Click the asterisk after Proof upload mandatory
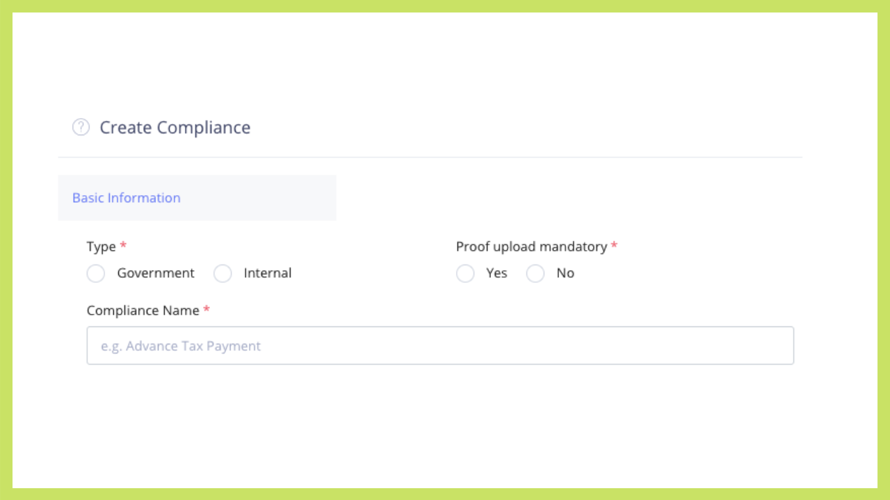This screenshot has width=890, height=500. 614,246
